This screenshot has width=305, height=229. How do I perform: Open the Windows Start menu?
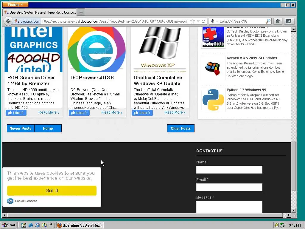pyautogui.click(x=9, y=225)
